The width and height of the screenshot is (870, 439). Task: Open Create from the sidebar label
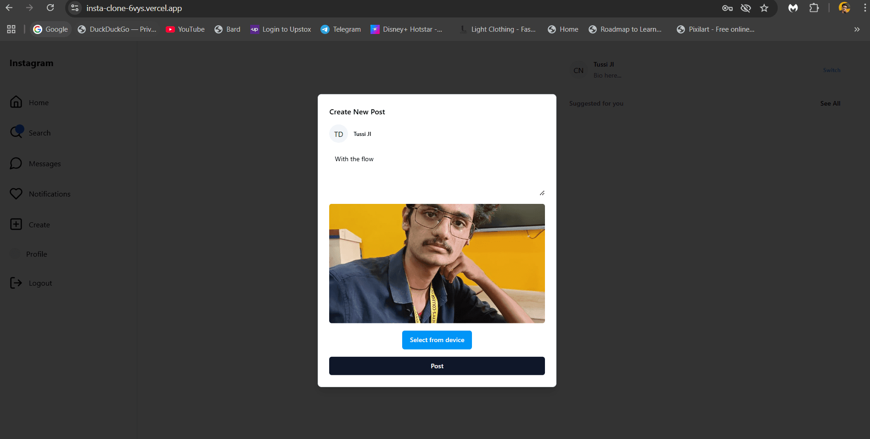tap(39, 225)
